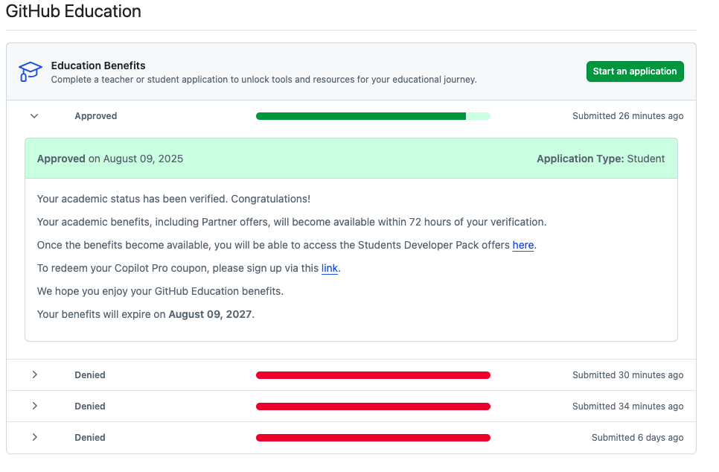Expand chevron of Denied row from 6 days ago
Screen dimensions: 719x472
click(x=34, y=438)
